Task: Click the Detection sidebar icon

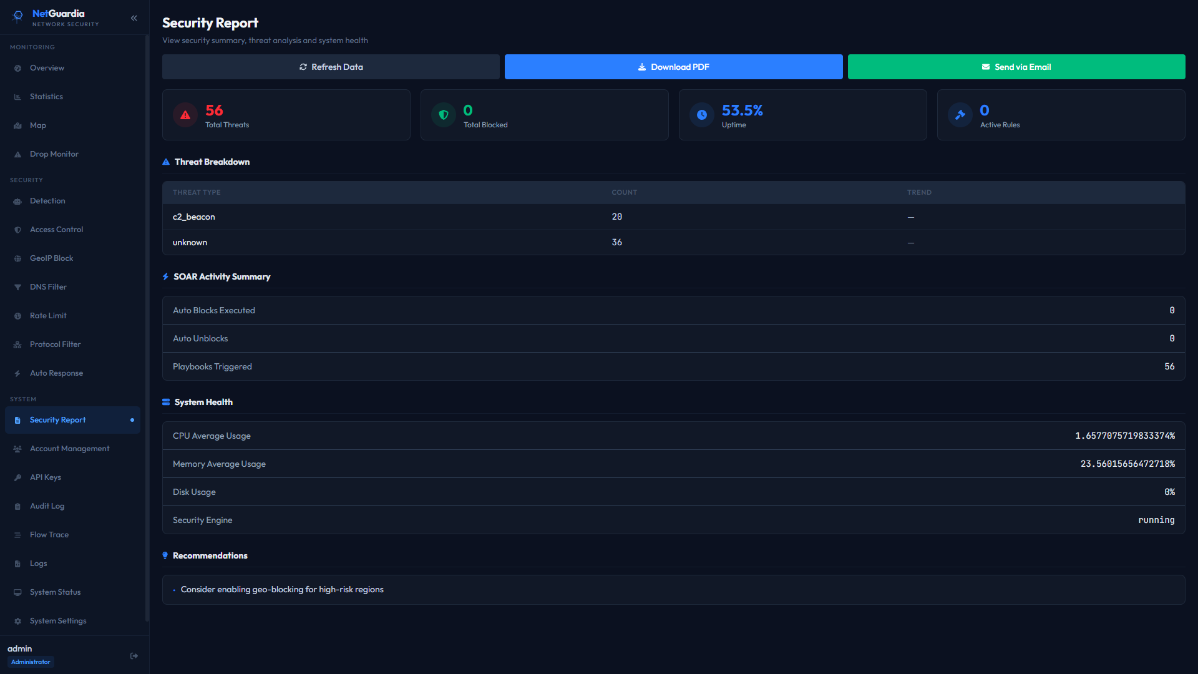Action: [17, 201]
